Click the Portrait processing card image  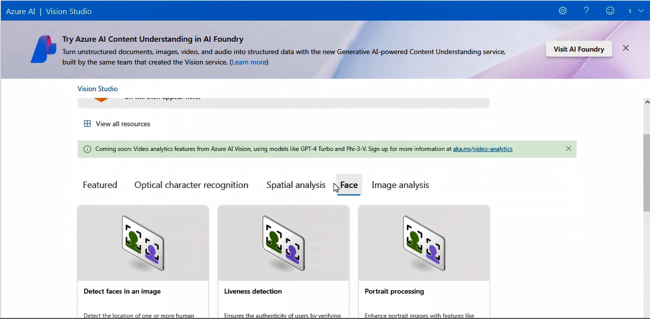tap(424, 243)
